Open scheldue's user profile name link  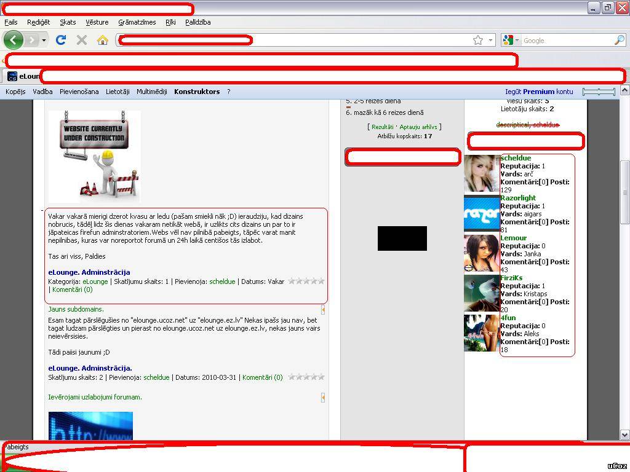coord(516,158)
